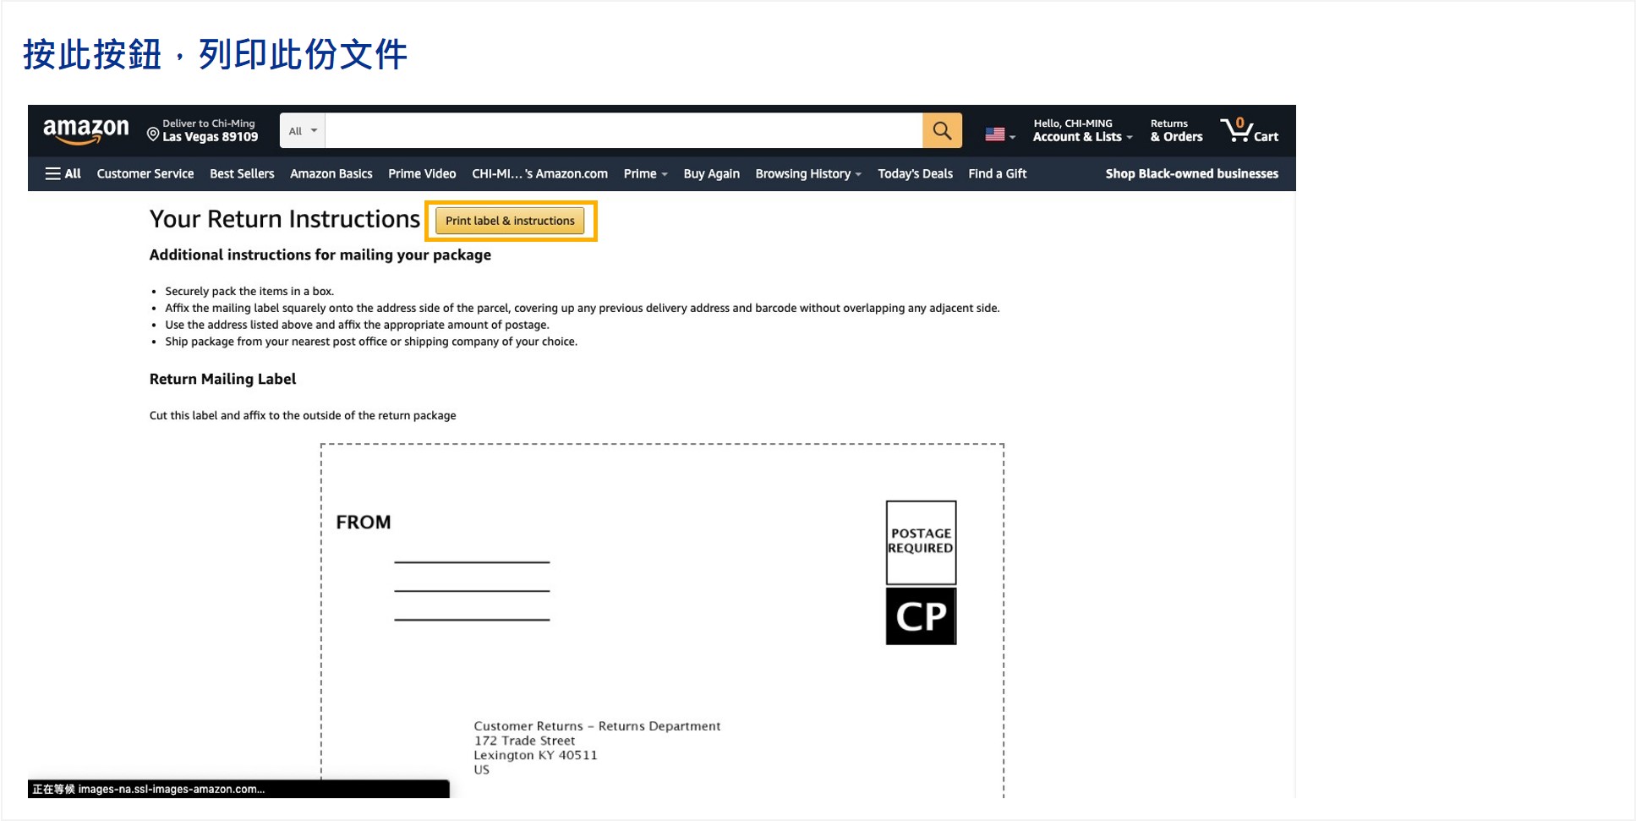Click Ship package from nearest post office bullet

(x=371, y=342)
